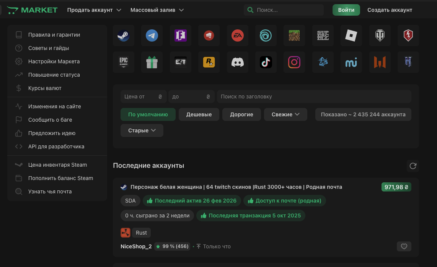Open the Fortnite accounts category icon

(x=180, y=35)
